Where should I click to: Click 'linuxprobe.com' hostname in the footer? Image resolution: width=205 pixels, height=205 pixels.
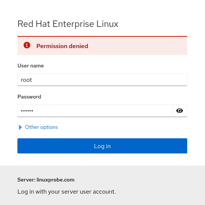[55, 180]
